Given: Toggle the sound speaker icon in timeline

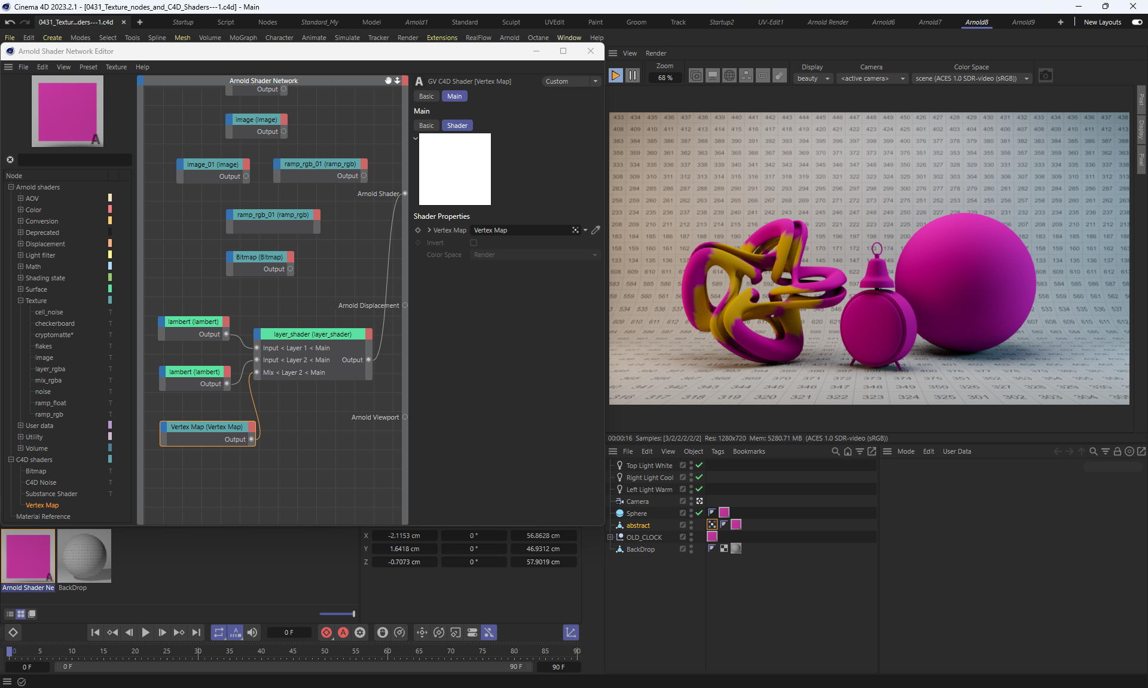Looking at the screenshot, I should pyautogui.click(x=252, y=632).
